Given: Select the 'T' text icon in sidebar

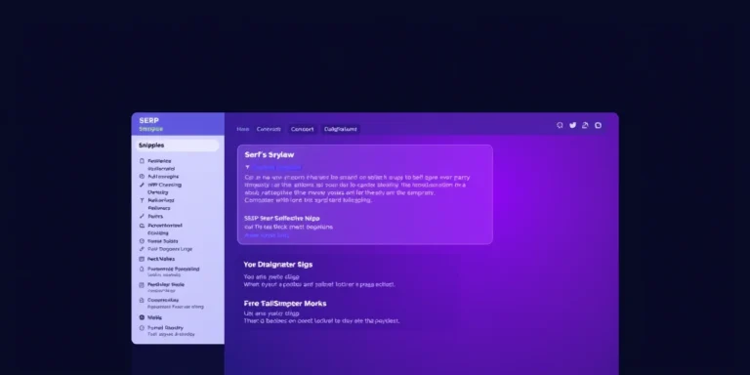Looking at the screenshot, I should [142, 200].
